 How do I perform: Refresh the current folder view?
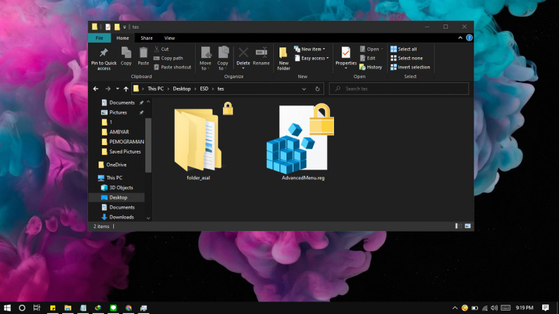pyautogui.click(x=317, y=89)
